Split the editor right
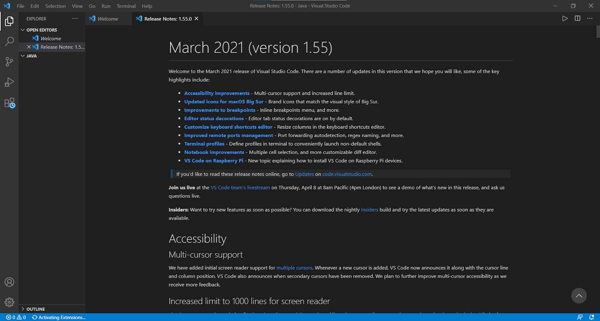 (577, 18)
